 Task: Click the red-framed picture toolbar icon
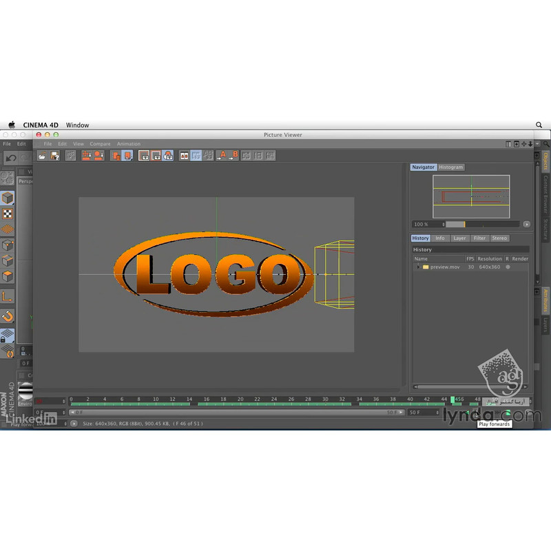(x=156, y=156)
